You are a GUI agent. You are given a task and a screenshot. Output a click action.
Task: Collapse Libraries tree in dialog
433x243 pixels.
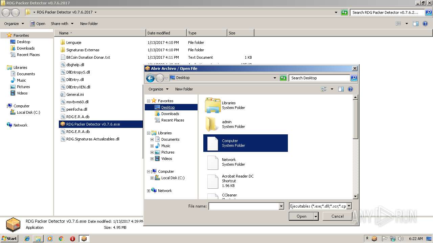[x=149, y=133]
